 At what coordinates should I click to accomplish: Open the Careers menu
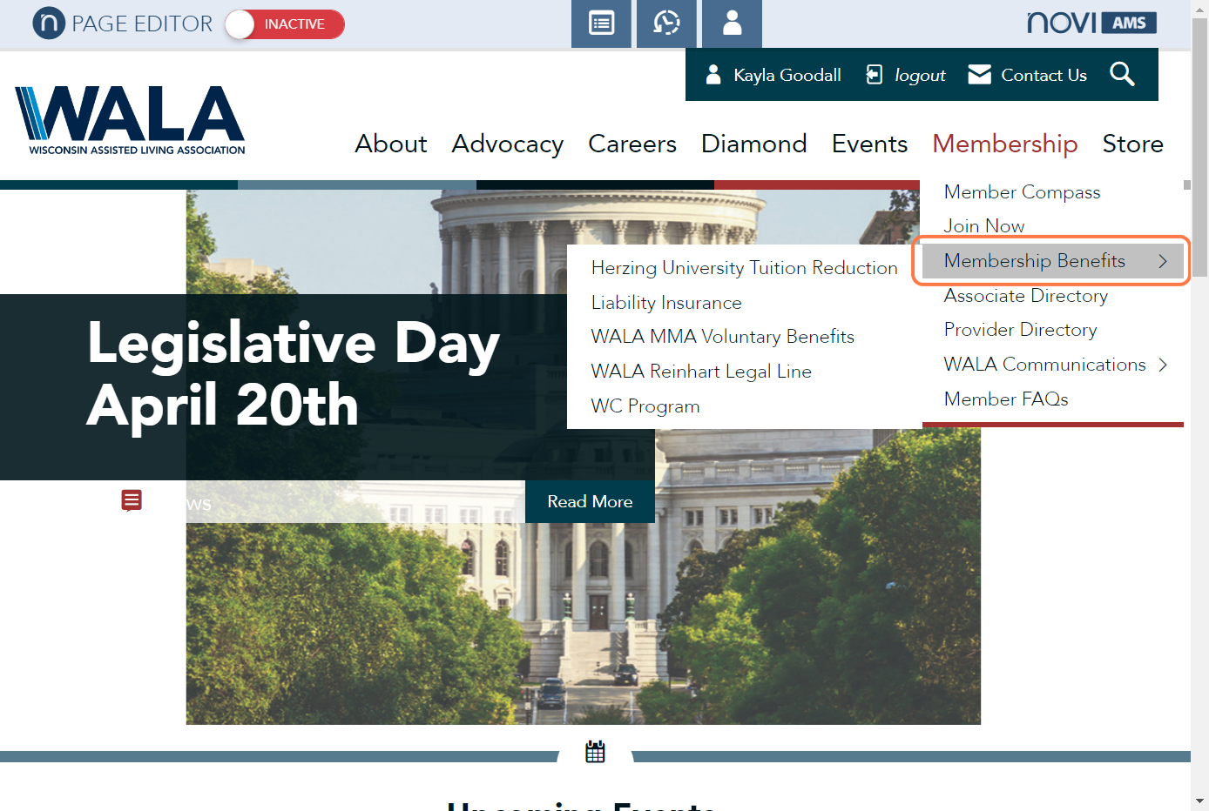632,144
